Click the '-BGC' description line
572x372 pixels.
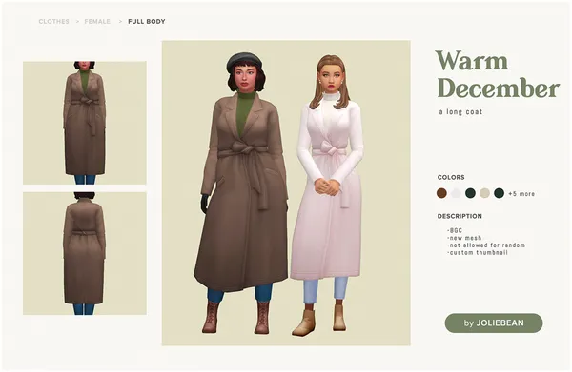point(455,231)
